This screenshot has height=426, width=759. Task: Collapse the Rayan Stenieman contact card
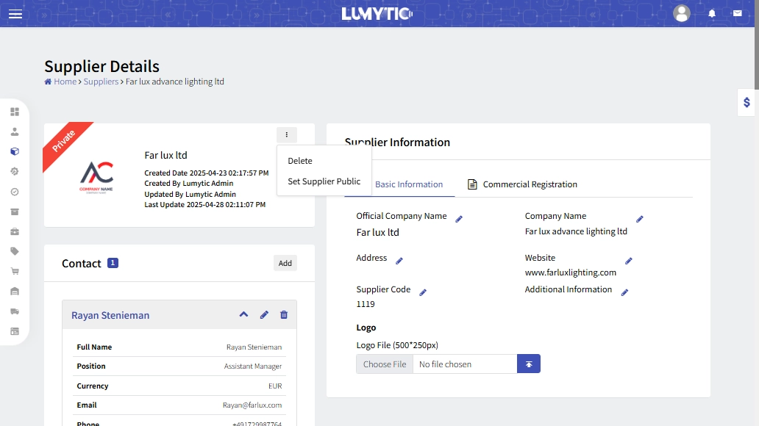(243, 315)
